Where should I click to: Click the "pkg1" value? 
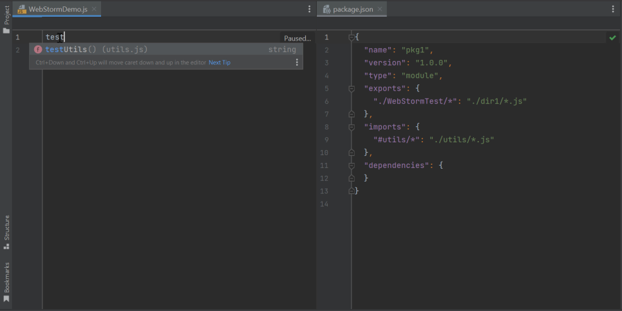pyautogui.click(x=415, y=50)
